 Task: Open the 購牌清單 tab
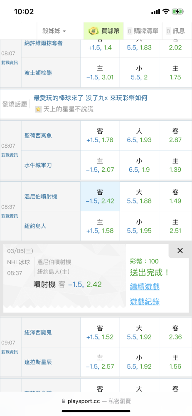click(x=143, y=31)
